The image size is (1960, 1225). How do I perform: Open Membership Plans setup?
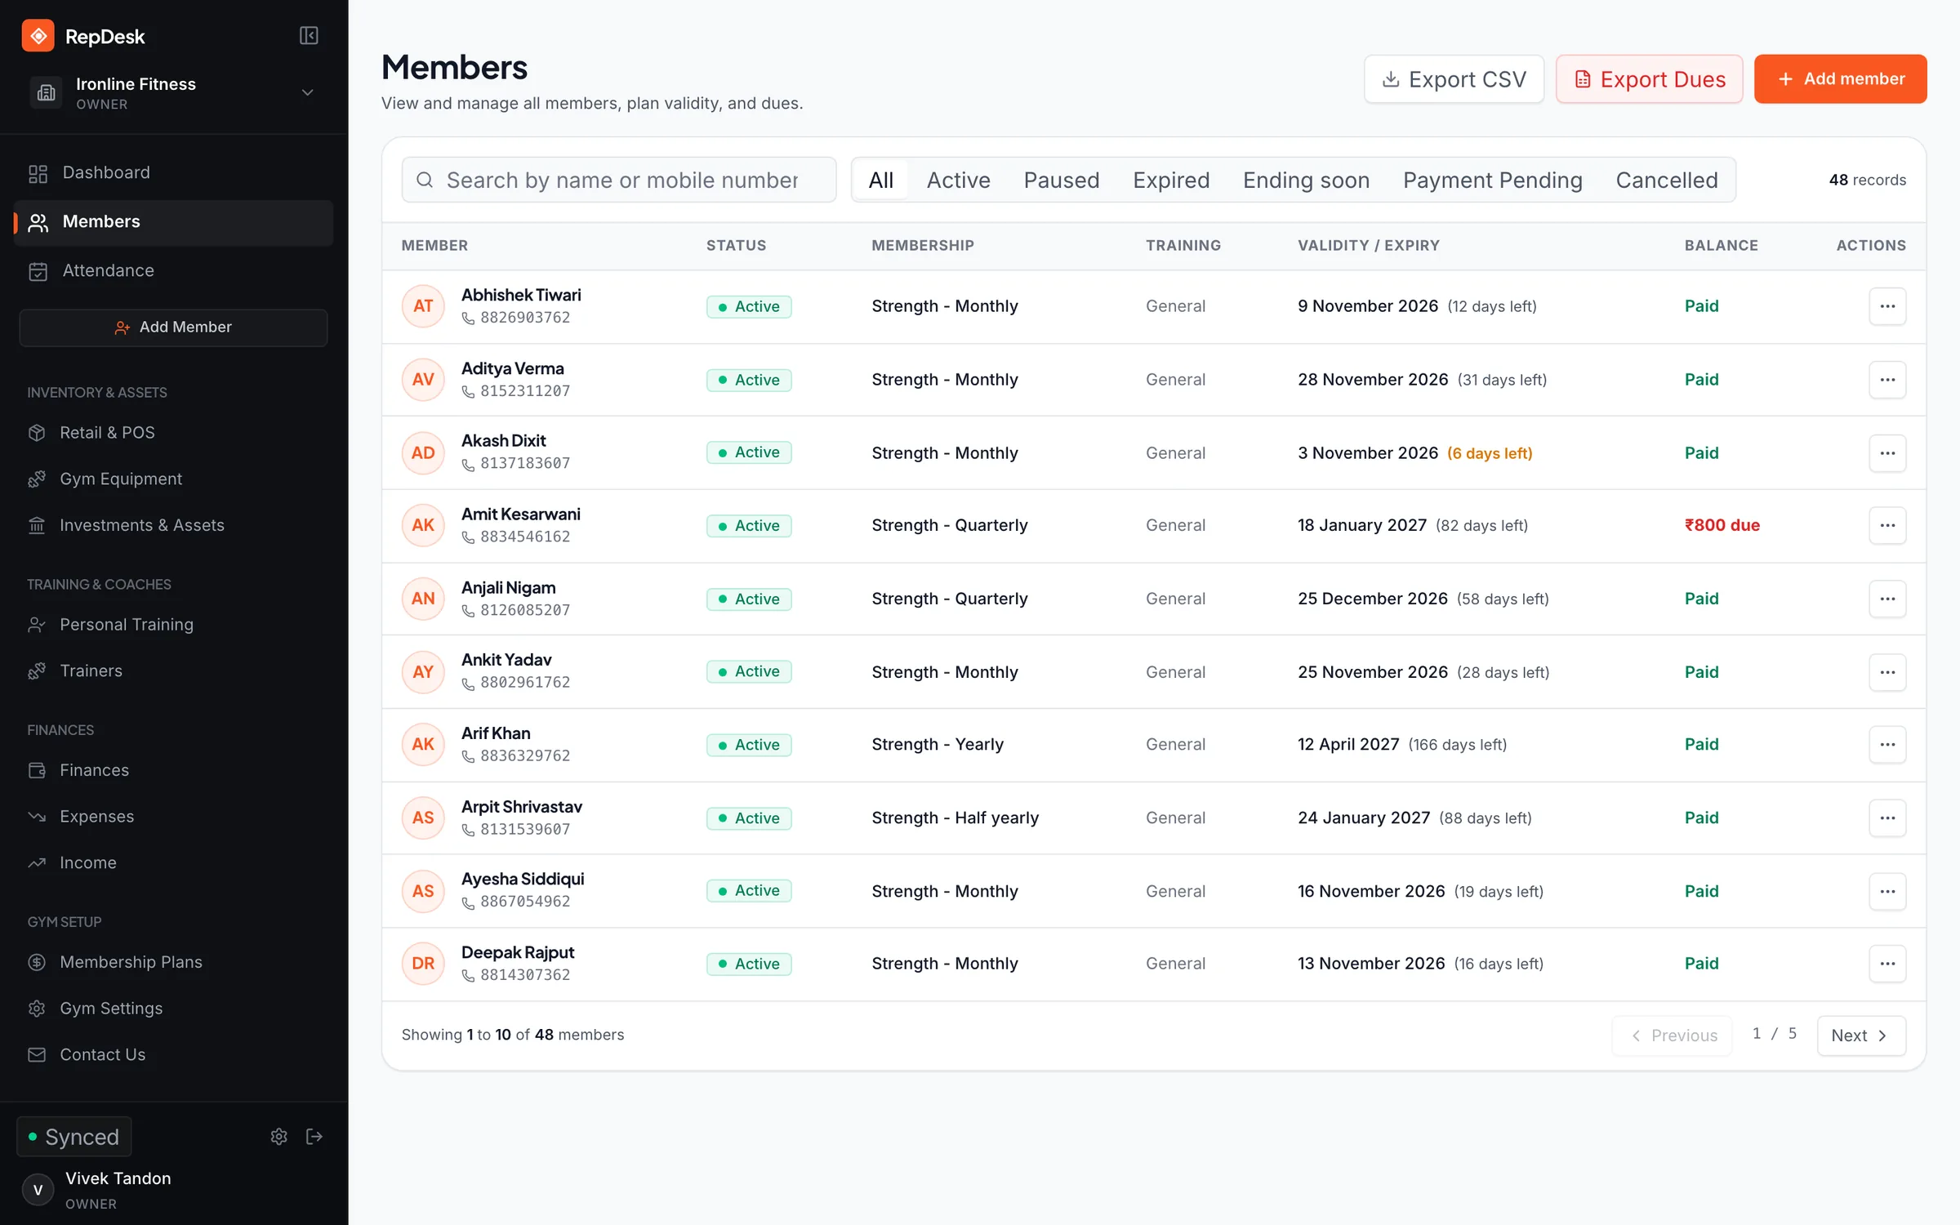(x=173, y=963)
